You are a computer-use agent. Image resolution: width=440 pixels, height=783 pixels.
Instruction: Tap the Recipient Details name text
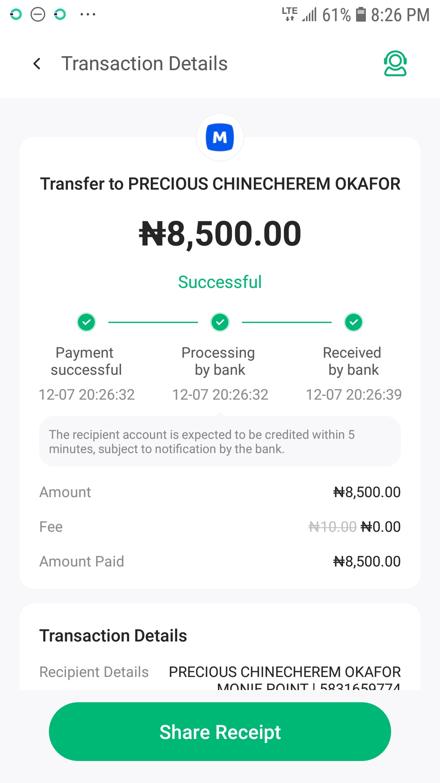click(x=285, y=672)
